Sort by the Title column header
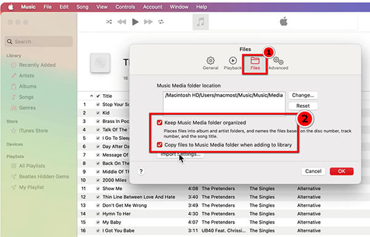 pyautogui.click(x=107, y=96)
